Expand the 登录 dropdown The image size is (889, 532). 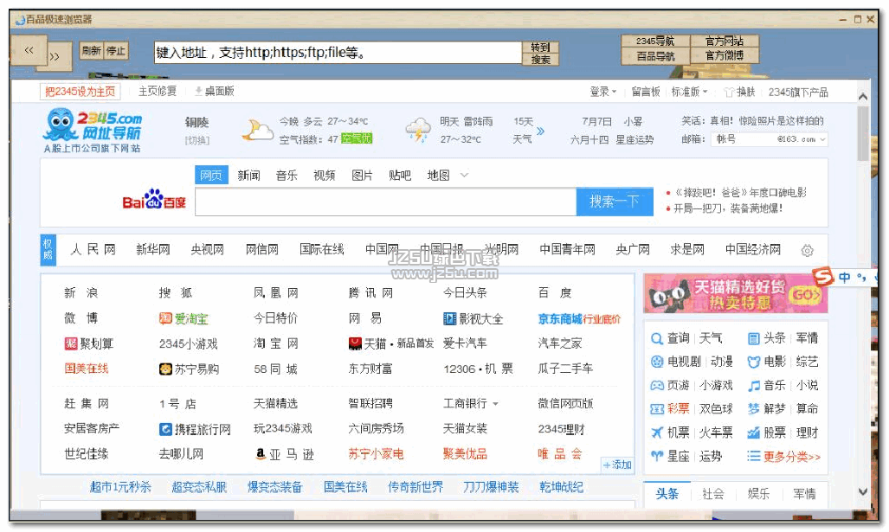tap(602, 92)
